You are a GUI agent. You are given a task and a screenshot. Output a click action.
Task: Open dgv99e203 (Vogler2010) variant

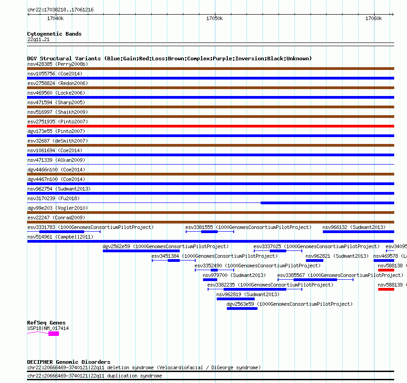(58, 208)
